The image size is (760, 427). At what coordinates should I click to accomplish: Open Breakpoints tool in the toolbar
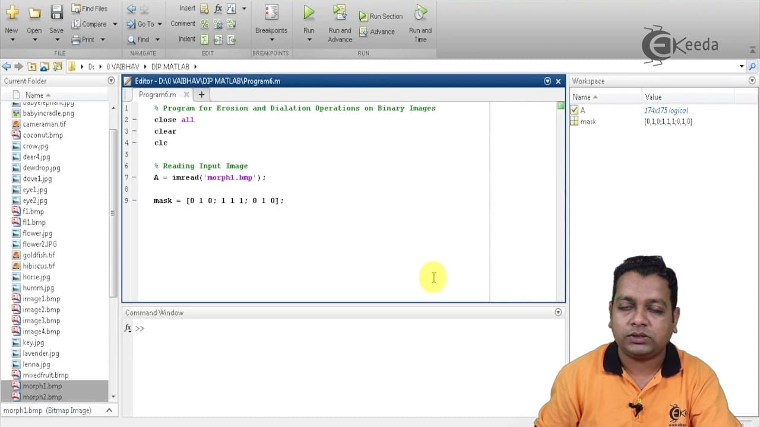[271, 12]
